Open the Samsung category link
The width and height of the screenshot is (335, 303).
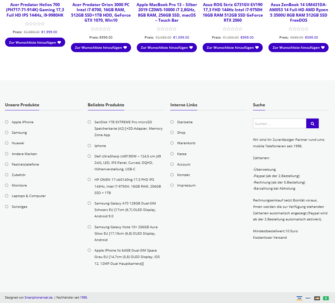[19, 133]
